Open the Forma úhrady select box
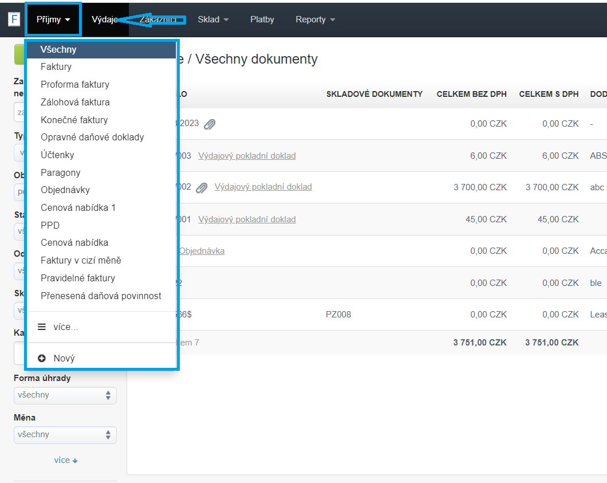The width and height of the screenshot is (607, 483). pos(65,395)
